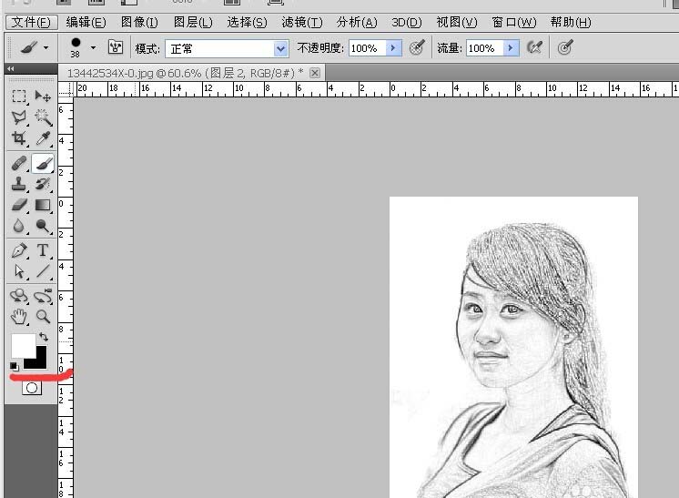Screen dimensions: 679x498
Task: Open the 选择(S) menu
Action: (x=247, y=22)
